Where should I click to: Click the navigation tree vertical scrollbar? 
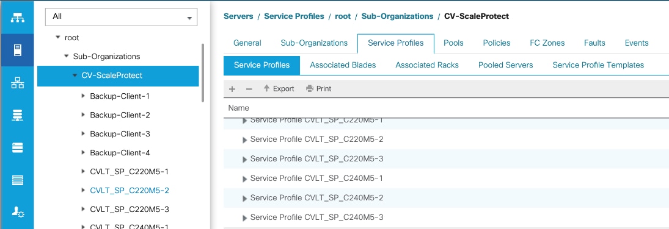point(203,73)
